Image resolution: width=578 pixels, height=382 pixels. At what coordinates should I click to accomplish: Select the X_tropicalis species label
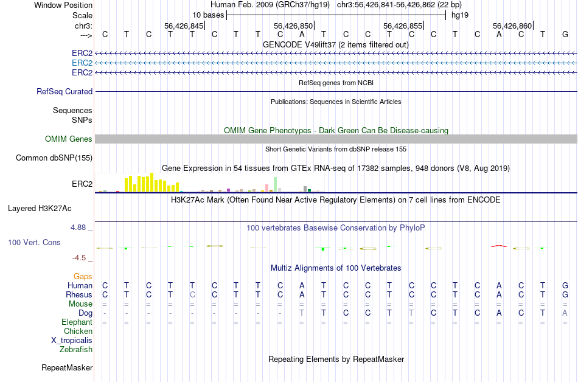coord(72,341)
